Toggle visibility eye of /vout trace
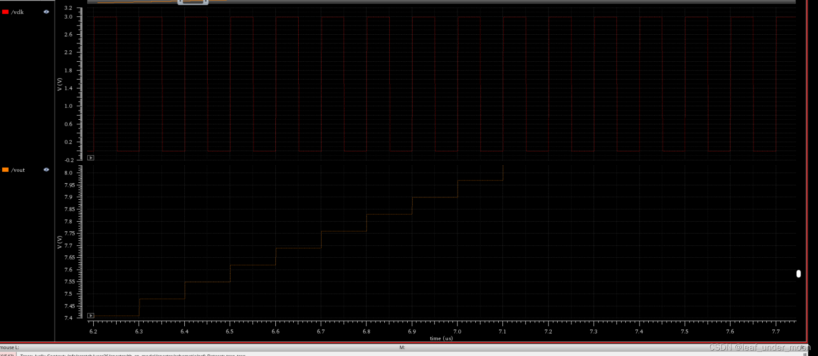The image size is (818, 356). [46, 170]
